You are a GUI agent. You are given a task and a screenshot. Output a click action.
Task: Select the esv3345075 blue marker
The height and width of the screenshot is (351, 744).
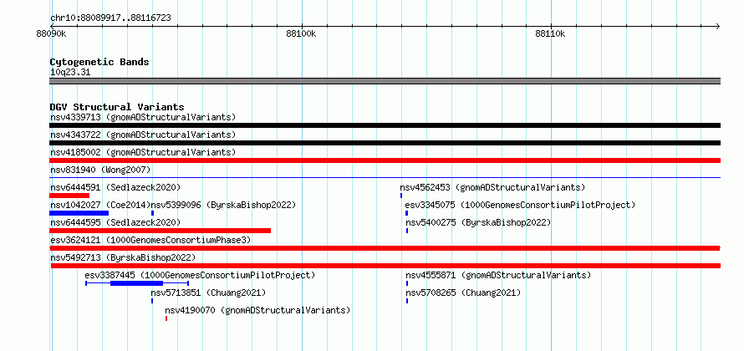pos(406,213)
